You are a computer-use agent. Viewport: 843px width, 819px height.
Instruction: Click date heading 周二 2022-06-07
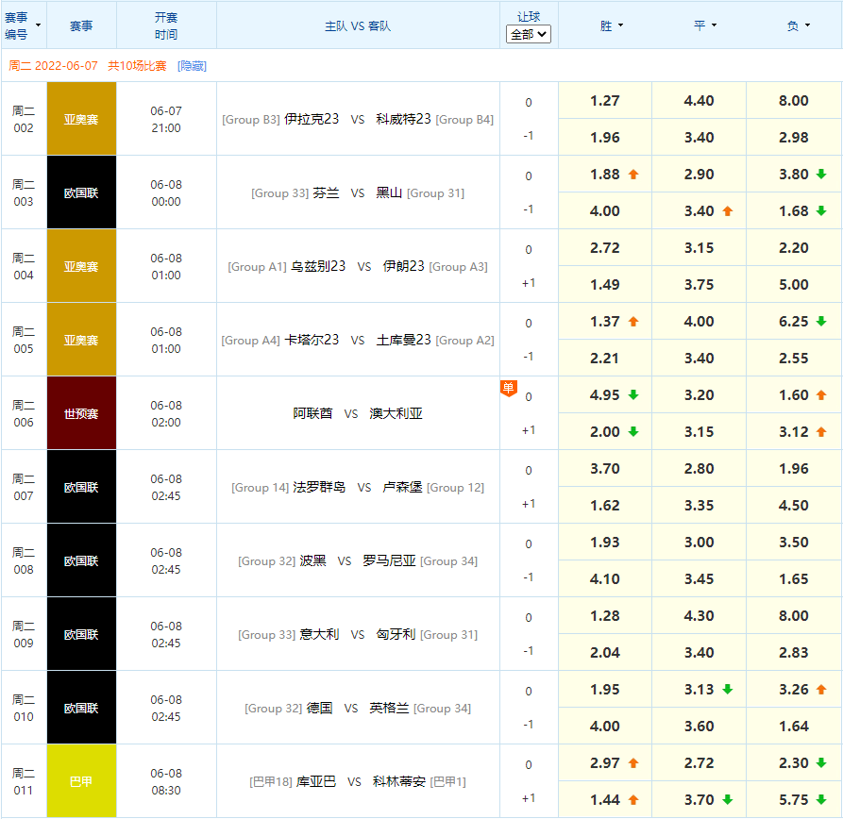tap(53, 65)
